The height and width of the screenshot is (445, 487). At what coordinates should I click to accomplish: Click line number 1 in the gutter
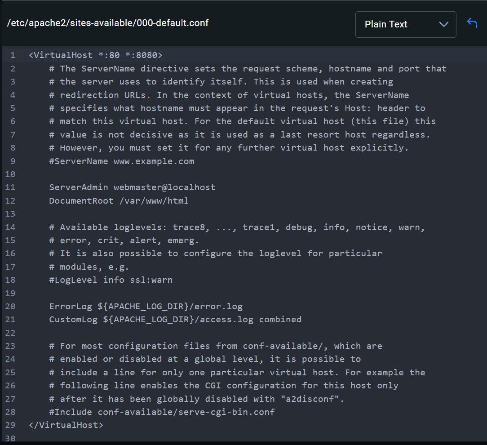click(13, 55)
